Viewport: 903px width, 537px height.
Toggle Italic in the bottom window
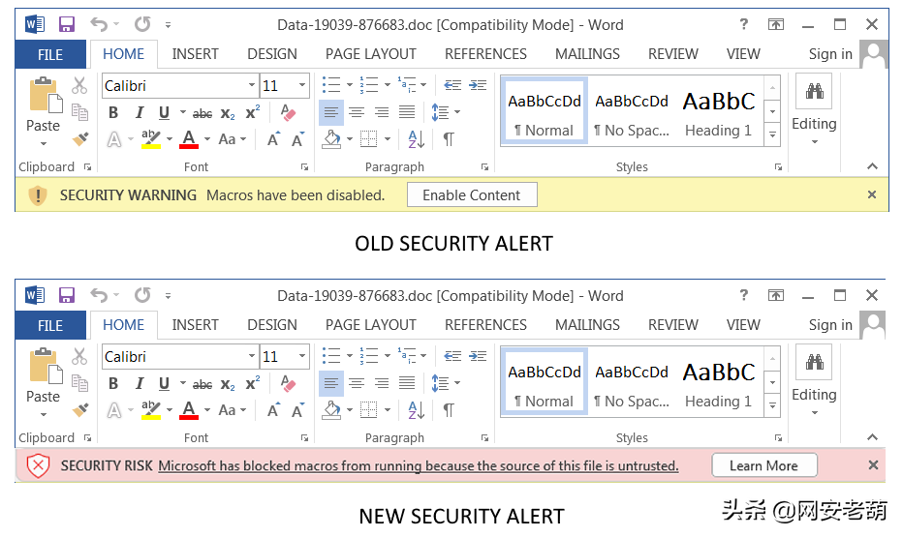click(139, 384)
